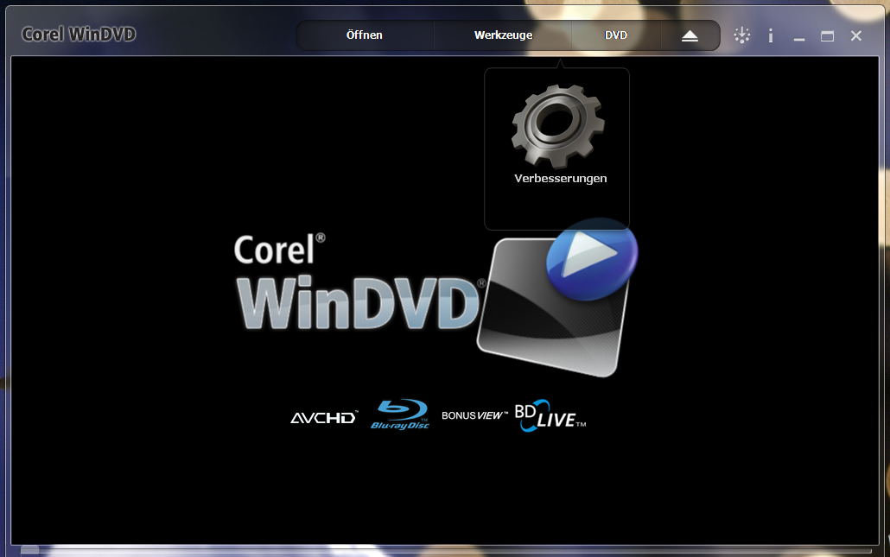Minimize the WinDVD window

[799, 36]
